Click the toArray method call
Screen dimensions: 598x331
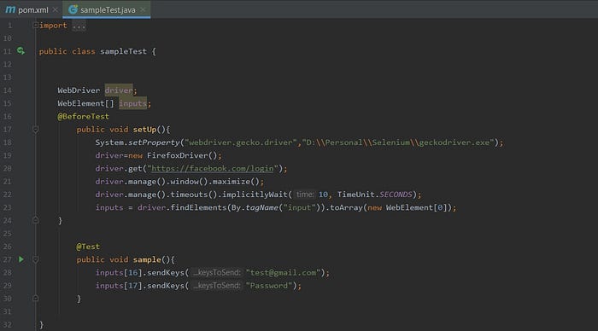(x=346, y=207)
